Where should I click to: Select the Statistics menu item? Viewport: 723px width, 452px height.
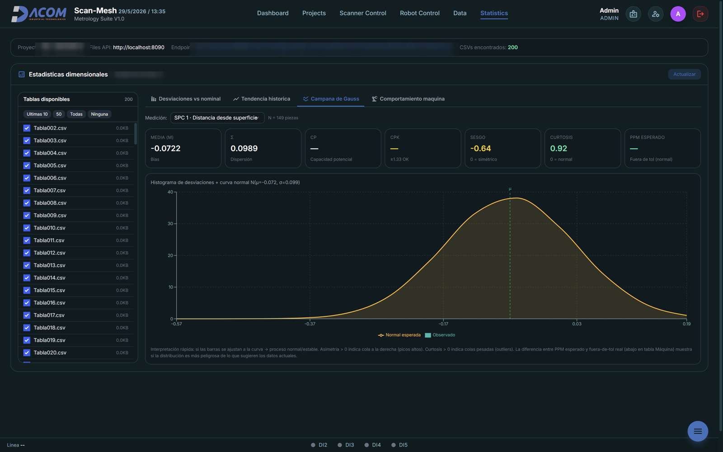point(494,13)
